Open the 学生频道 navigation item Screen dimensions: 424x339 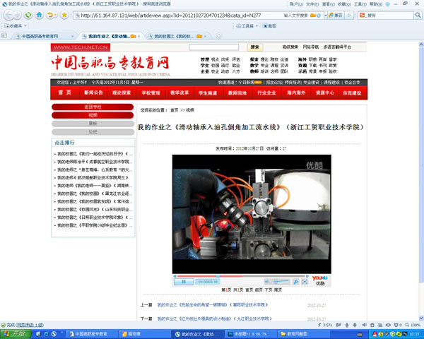pos(208,93)
